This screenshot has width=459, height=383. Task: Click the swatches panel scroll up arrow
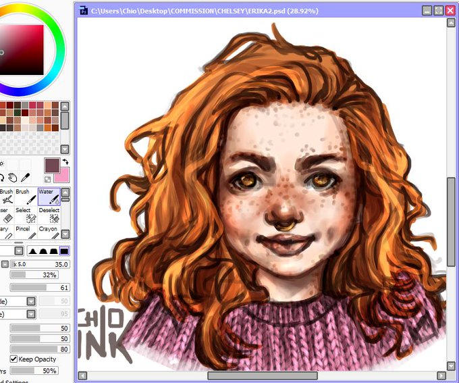[65, 106]
